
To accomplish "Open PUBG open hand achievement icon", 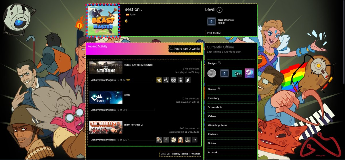I will click(181, 80).
